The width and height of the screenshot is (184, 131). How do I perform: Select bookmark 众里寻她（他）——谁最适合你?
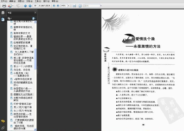(x=21, y=75)
